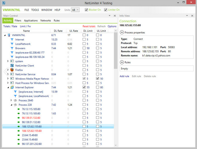Click the iexplore.exe-82.208.48.177 filter icon
Screen dimensions: 197x149
pos(12,52)
